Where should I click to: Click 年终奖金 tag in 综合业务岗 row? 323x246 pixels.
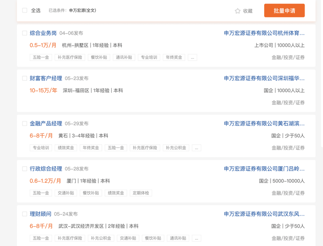click(x=174, y=57)
